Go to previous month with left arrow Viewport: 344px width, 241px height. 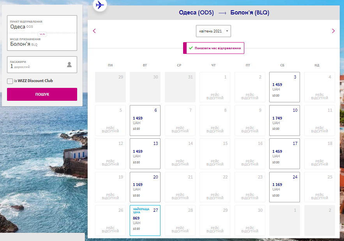[x=94, y=31]
